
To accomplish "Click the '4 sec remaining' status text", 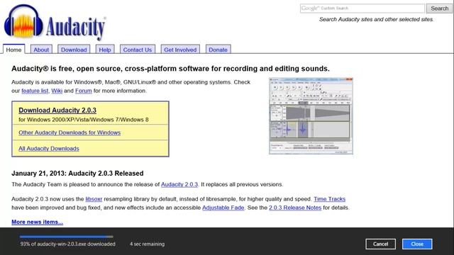I will pyautogui.click(x=147, y=244).
